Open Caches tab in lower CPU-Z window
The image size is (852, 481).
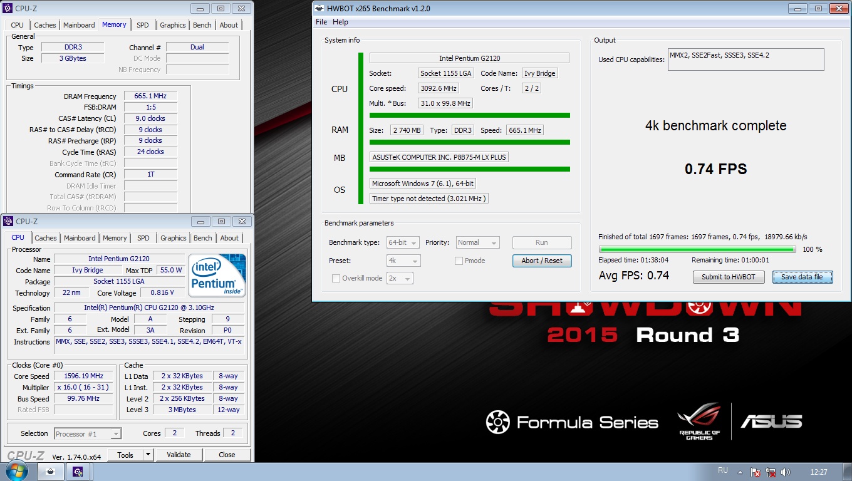pos(46,238)
